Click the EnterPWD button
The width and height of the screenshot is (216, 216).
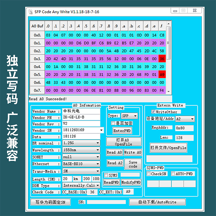[x=122, y=131]
